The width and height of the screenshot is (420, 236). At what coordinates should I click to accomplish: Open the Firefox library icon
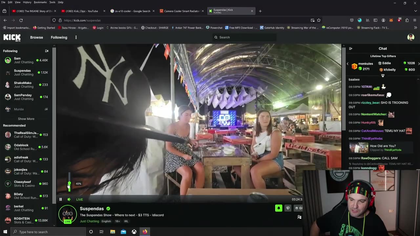coord(367,20)
